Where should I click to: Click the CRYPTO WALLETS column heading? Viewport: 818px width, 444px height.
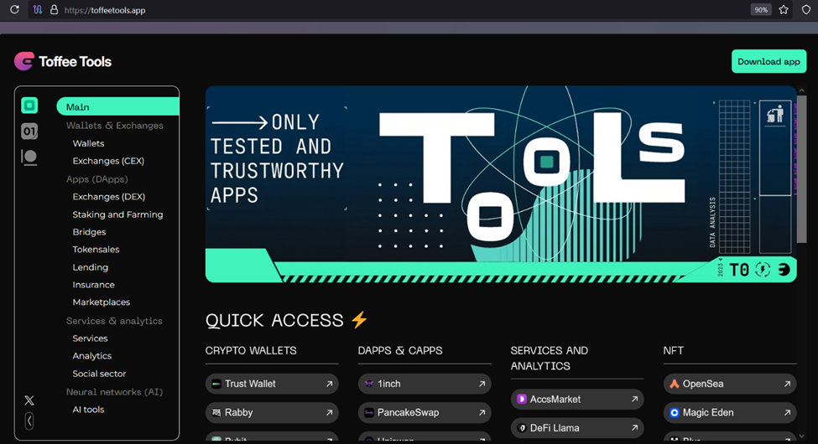tap(251, 351)
